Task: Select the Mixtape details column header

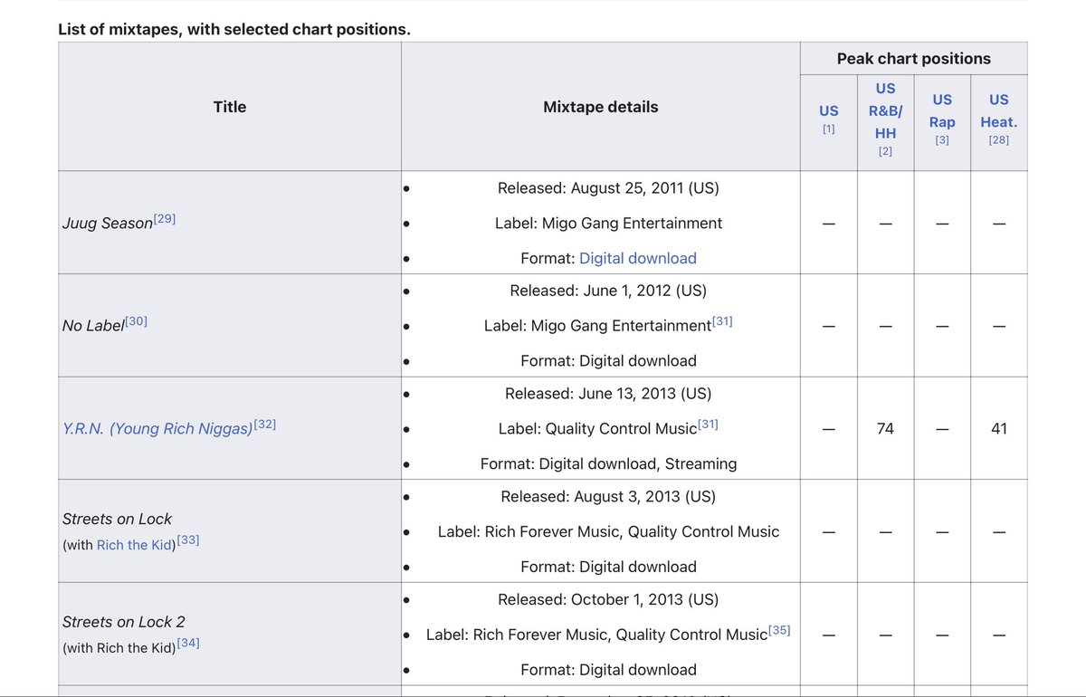Action: pos(601,107)
